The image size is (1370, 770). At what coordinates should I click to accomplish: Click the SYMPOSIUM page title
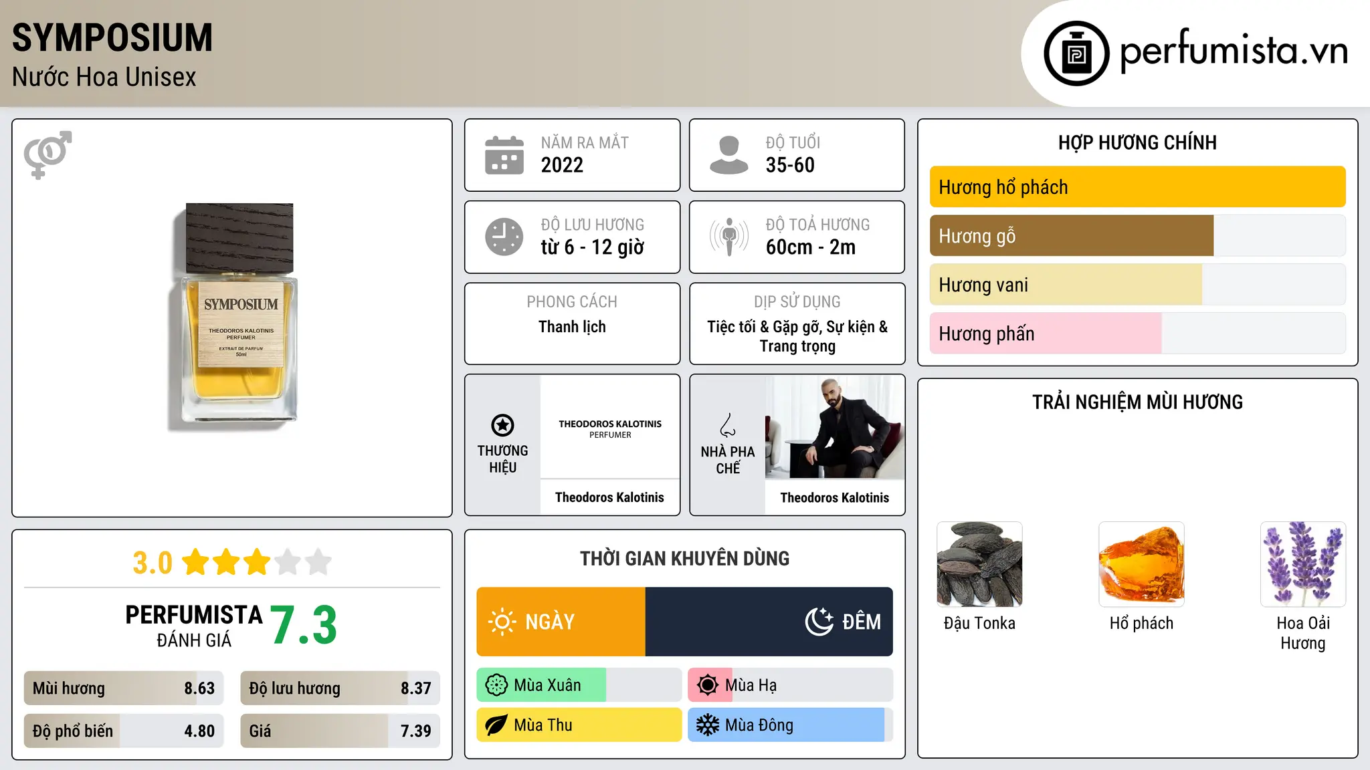pyautogui.click(x=112, y=37)
